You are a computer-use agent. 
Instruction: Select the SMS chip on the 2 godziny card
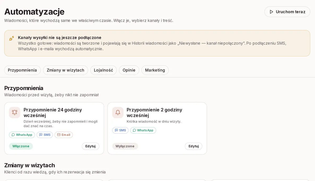pyautogui.click(x=120, y=130)
